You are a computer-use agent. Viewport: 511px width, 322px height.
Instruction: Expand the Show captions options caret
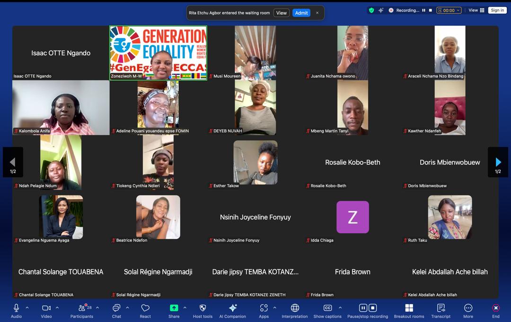tap(340, 307)
